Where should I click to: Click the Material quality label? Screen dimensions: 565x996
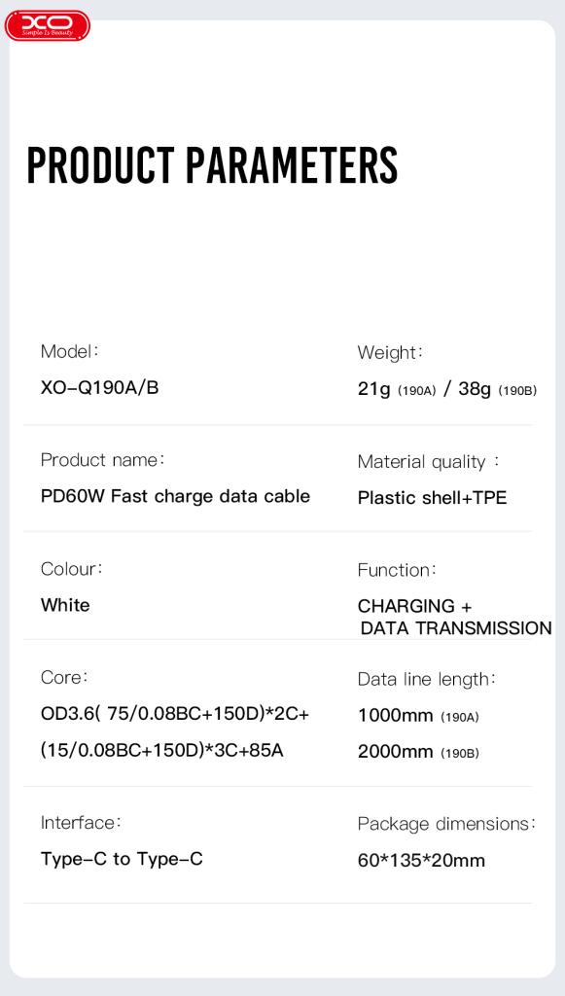pos(429,462)
